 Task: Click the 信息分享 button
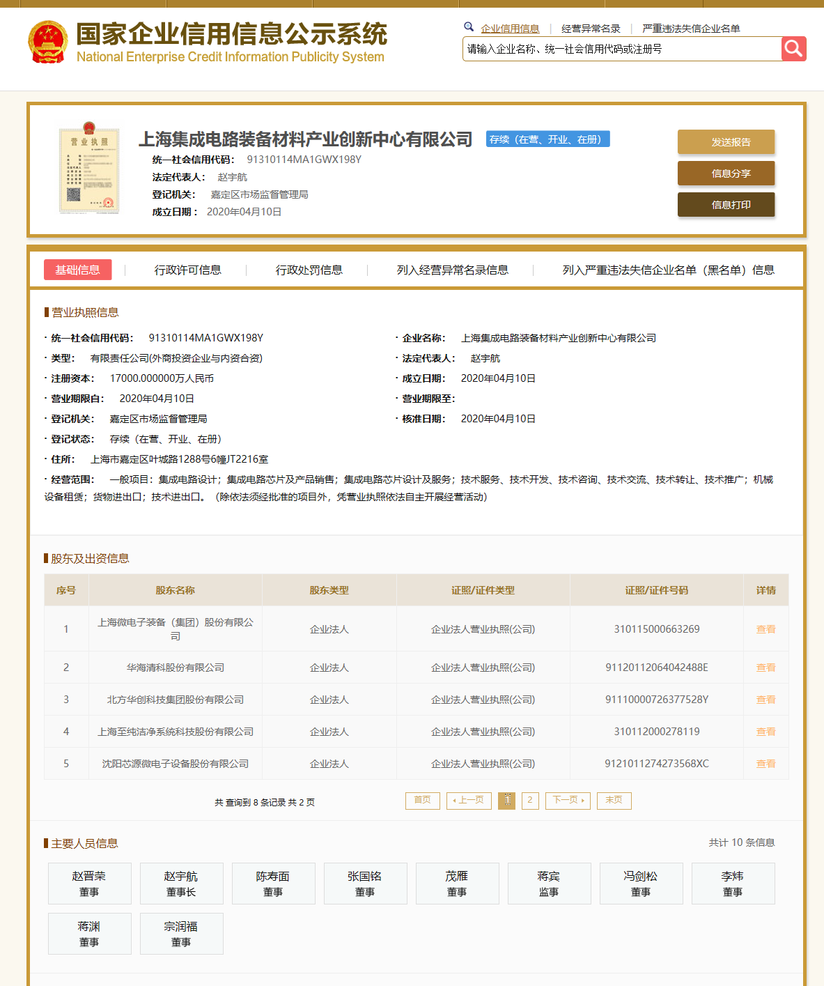point(726,174)
